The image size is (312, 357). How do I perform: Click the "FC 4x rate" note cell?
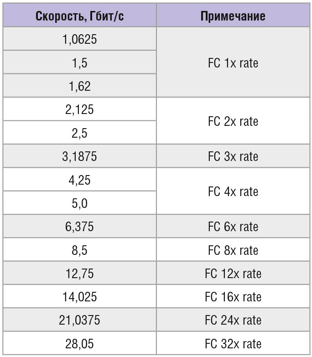(233, 191)
